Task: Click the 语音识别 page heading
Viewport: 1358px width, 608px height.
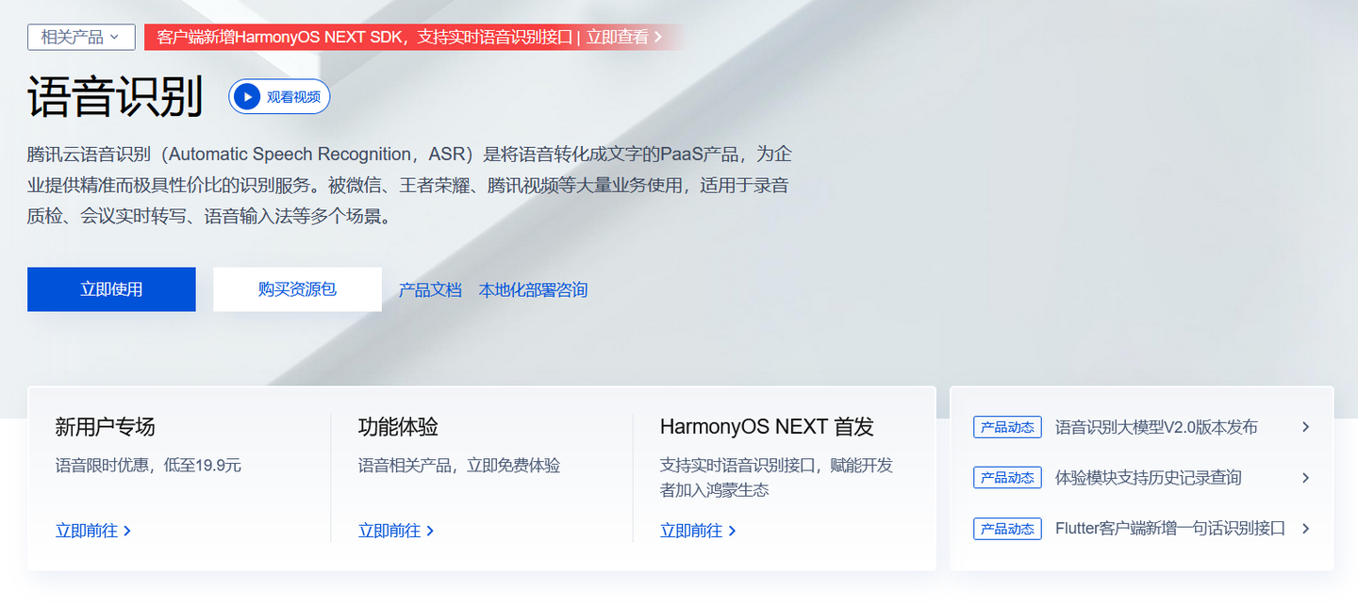Action: tap(115, 96)
